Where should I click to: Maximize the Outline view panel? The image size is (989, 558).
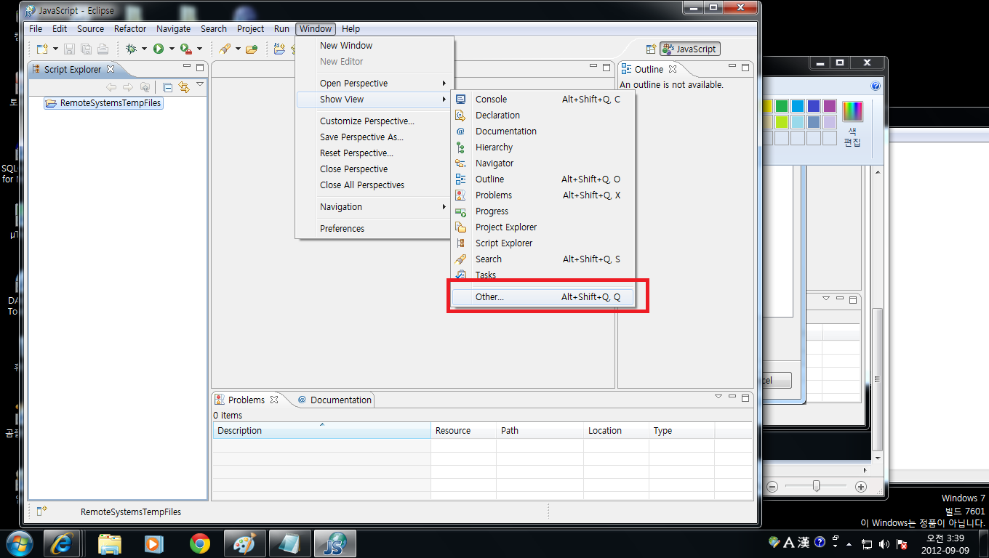(745, 68)
